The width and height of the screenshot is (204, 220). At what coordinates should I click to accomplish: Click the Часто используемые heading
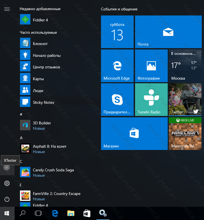[x=38, y=33]
